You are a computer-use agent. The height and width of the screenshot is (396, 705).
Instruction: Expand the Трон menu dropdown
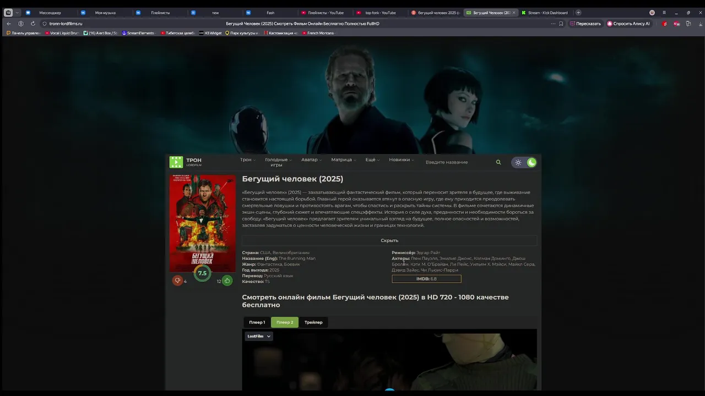(247, 160)
